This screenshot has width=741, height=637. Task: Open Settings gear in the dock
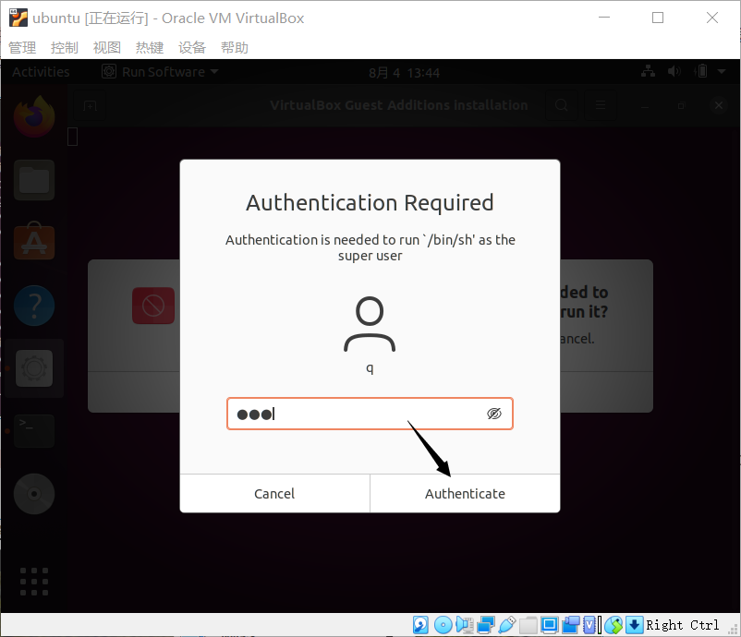34,368
